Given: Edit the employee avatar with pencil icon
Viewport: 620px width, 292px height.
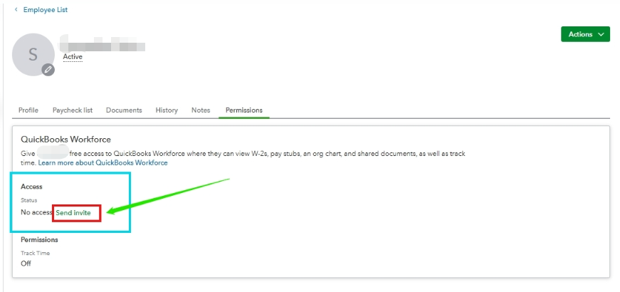Looking at the screenshot, I should [48, 70].
